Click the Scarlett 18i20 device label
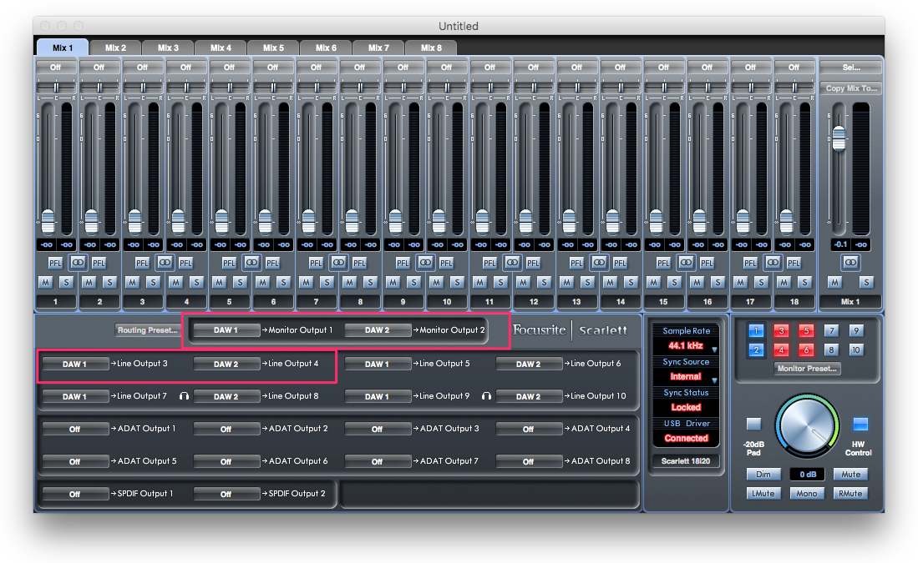This screenshot has height=563, width=918. [686, 461]
